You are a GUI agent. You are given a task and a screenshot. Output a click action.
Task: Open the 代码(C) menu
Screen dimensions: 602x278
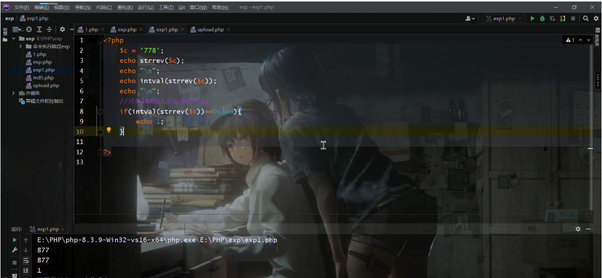click(x=103, y=8)
